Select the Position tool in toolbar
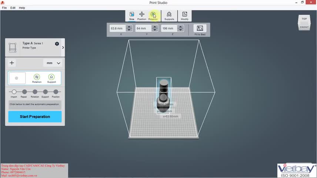This screenshot has height=178, width=317. [142, 16]
